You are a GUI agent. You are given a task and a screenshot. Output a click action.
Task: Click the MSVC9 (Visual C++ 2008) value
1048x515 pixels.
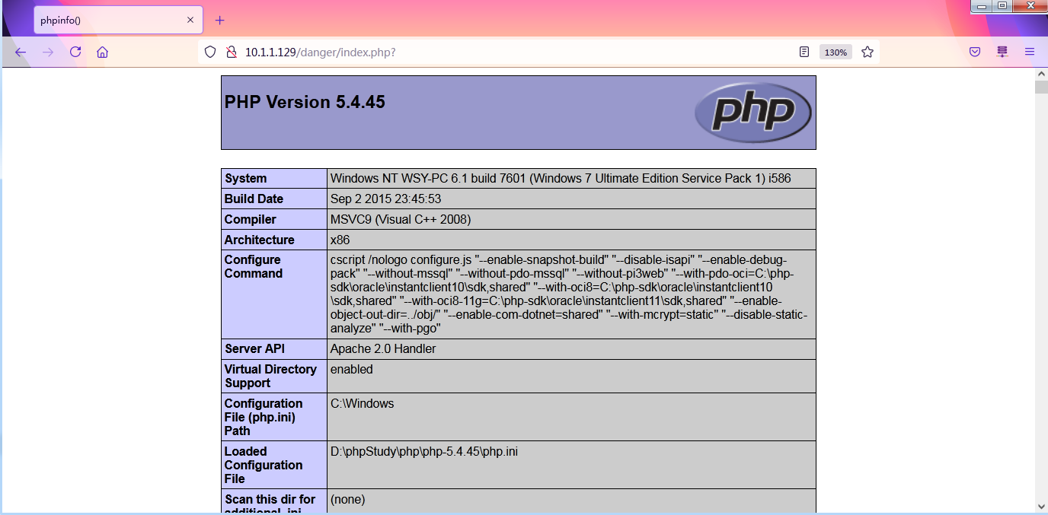pos(401,220)
